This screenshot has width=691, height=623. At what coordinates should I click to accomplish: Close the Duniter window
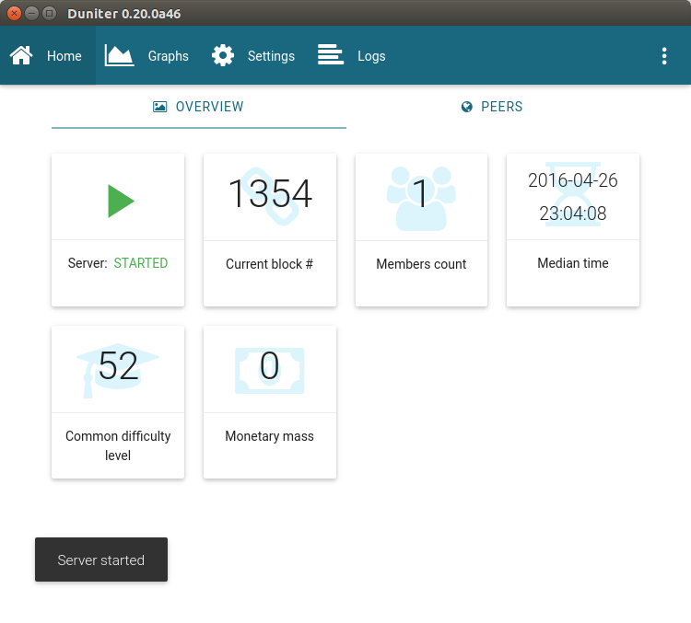14,13
